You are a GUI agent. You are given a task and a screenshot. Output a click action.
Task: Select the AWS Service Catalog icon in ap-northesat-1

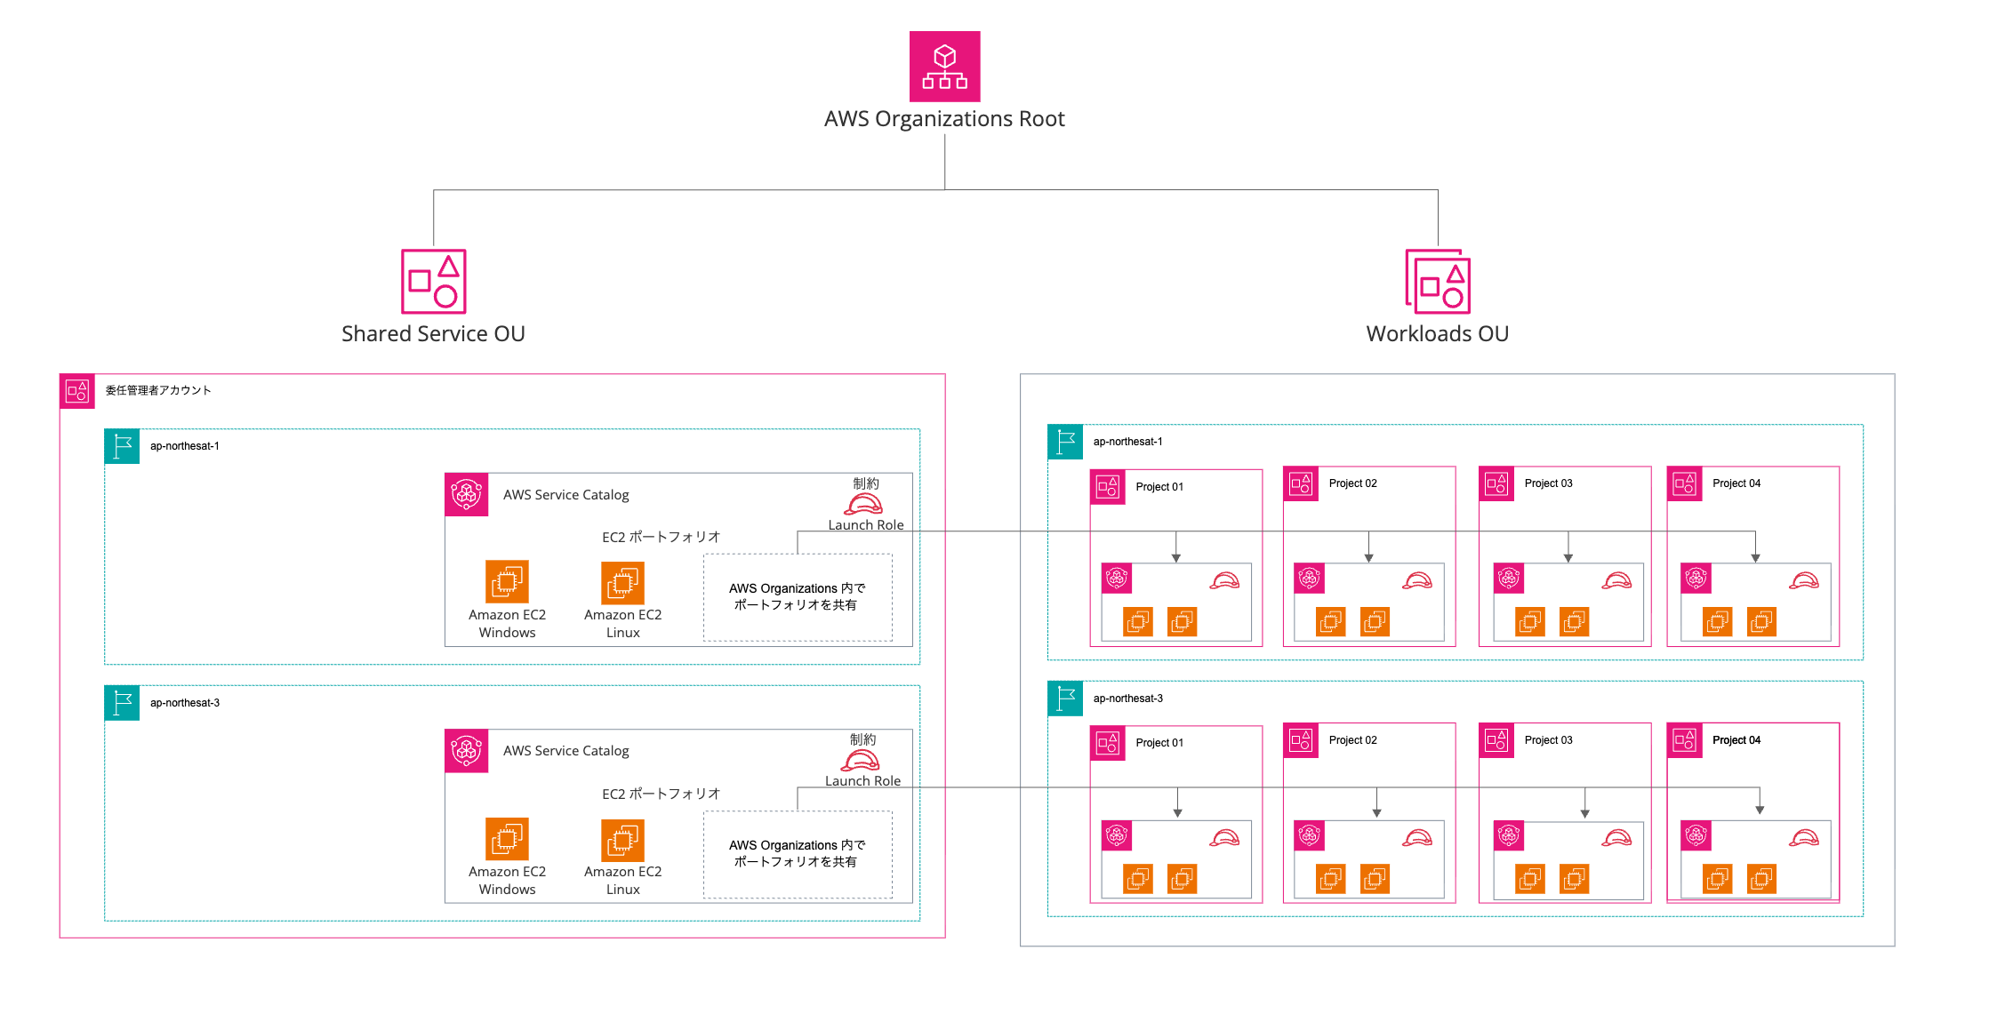[467, 495]
